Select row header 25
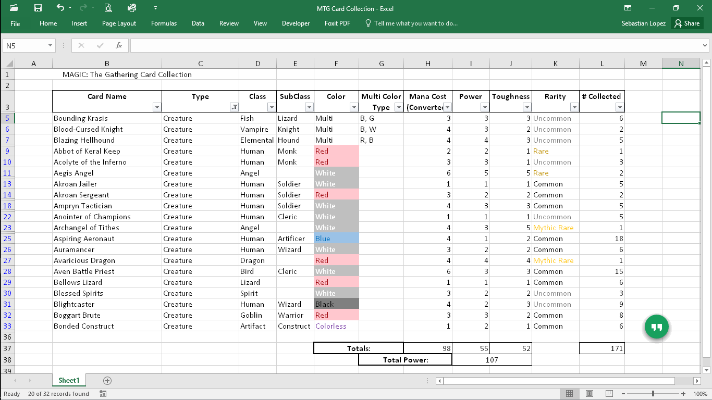The height and width of the screenshot is (400, 712). pyautogui.click(x=7, y=239)
